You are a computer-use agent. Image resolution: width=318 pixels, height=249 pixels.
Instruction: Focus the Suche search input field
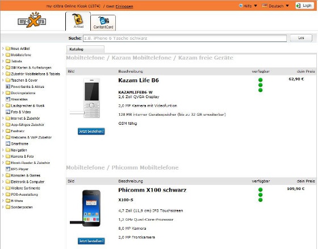click(x=185, y=38)
